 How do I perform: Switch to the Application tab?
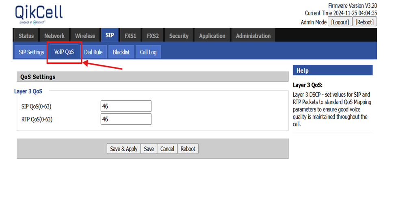tap(212, 36)
